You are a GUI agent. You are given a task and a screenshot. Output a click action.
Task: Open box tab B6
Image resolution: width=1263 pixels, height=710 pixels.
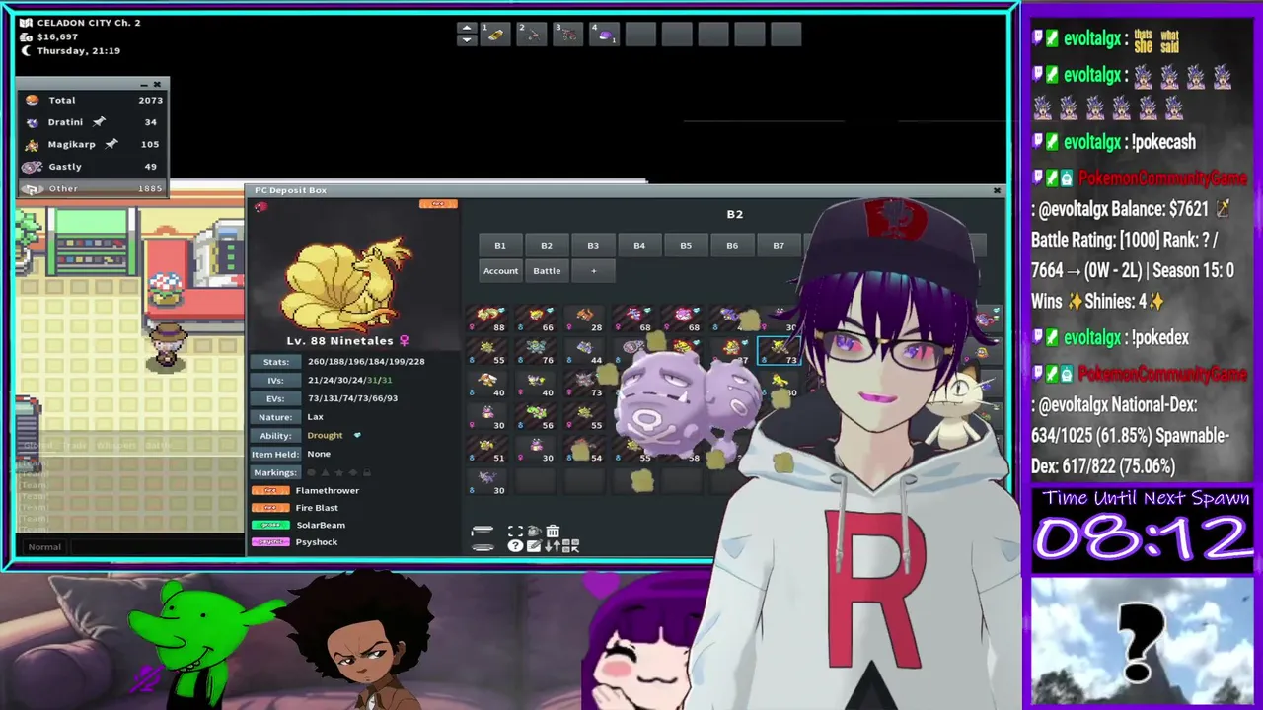coord(732,245)
